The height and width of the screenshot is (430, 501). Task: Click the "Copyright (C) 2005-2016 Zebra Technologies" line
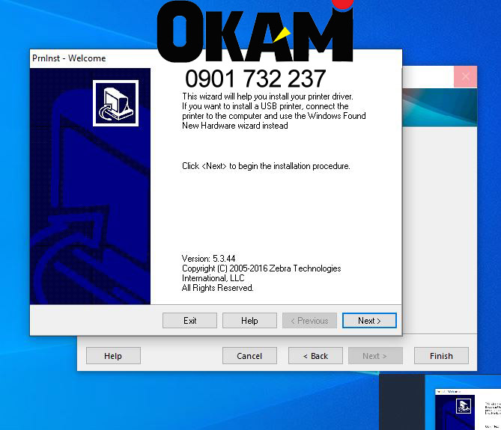click(x=261, y=268)
